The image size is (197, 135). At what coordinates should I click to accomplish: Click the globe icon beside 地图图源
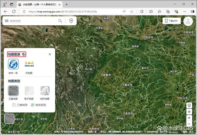(23, 55)
